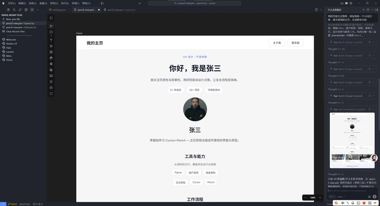Open the shape tool dropdown chevron
This screenshot has height=206, width=380.
coord(51,36)
